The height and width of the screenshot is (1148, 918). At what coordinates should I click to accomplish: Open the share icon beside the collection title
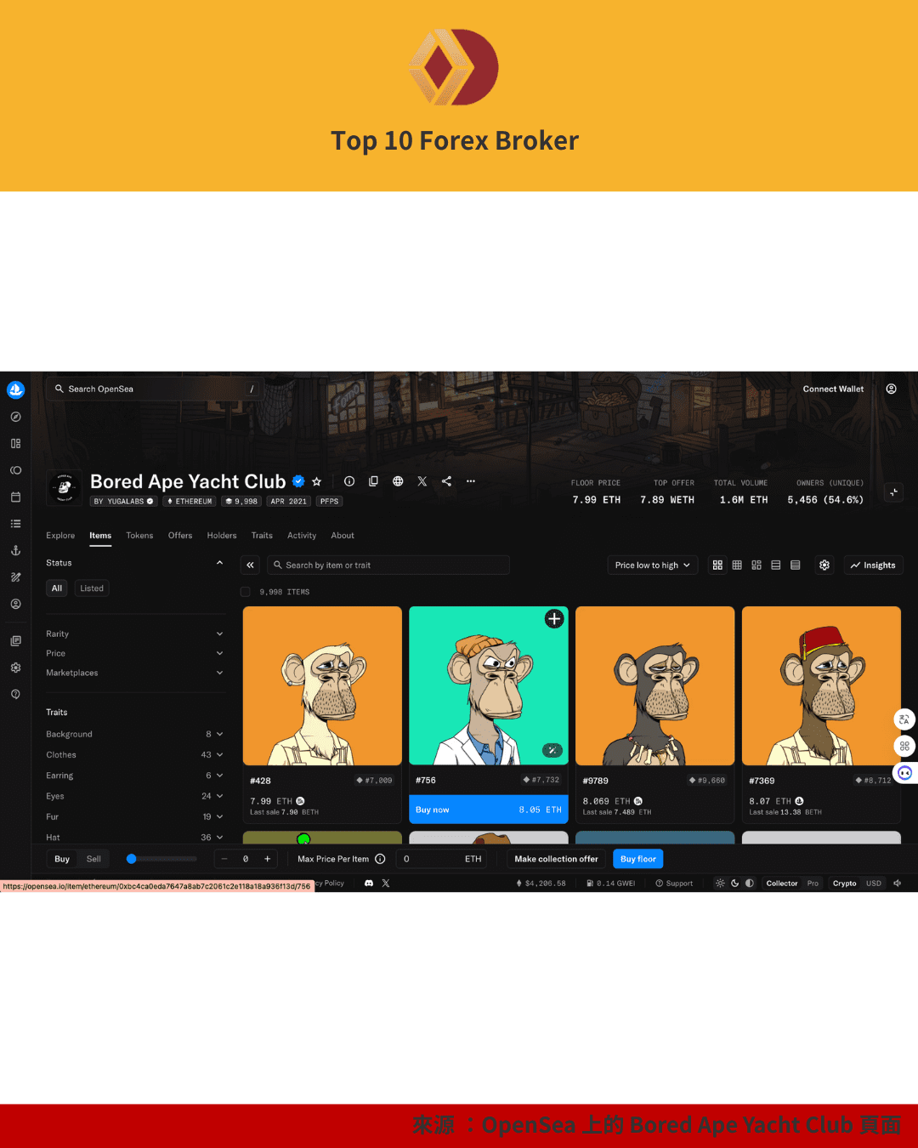446,481
